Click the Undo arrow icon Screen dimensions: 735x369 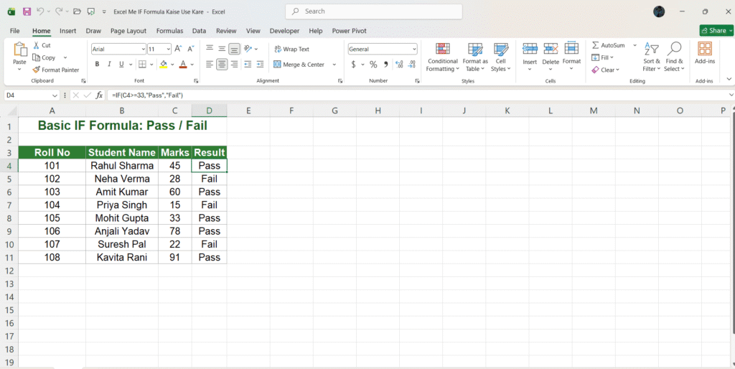[41, 11]
